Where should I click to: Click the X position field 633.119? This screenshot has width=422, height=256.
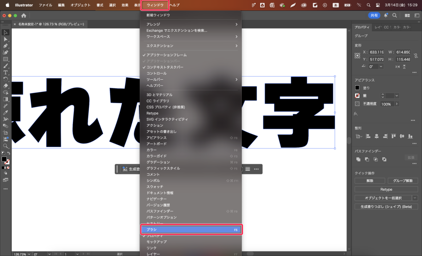377,52
